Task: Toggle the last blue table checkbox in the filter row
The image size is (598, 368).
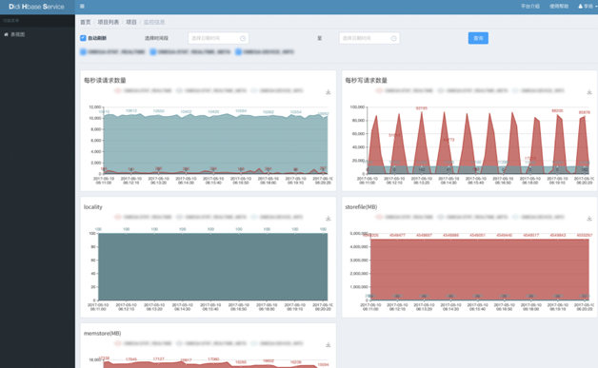Action: (238, 51)
